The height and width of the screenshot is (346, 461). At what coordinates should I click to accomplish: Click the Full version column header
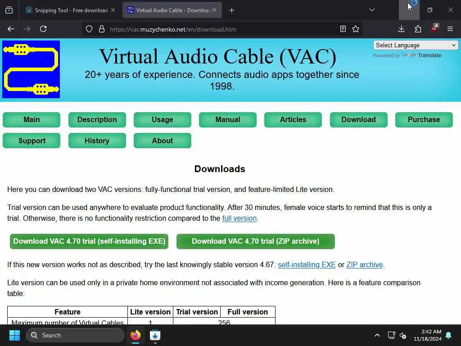tap(248, 312)
